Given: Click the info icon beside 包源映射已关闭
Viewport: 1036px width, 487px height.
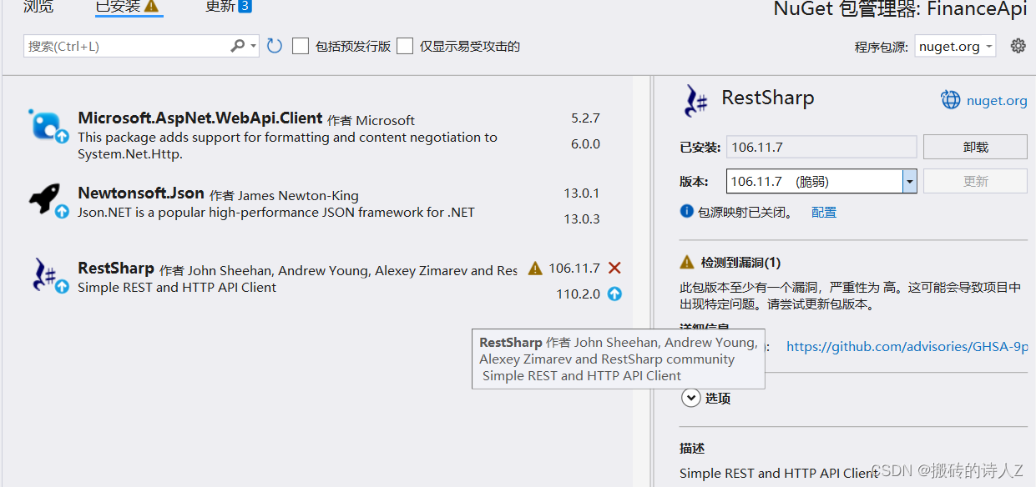Looking at the screenshot, I should [x=686, y=211].
